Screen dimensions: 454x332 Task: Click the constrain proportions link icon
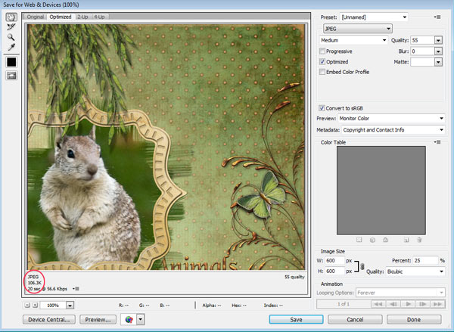coord(361,265)
